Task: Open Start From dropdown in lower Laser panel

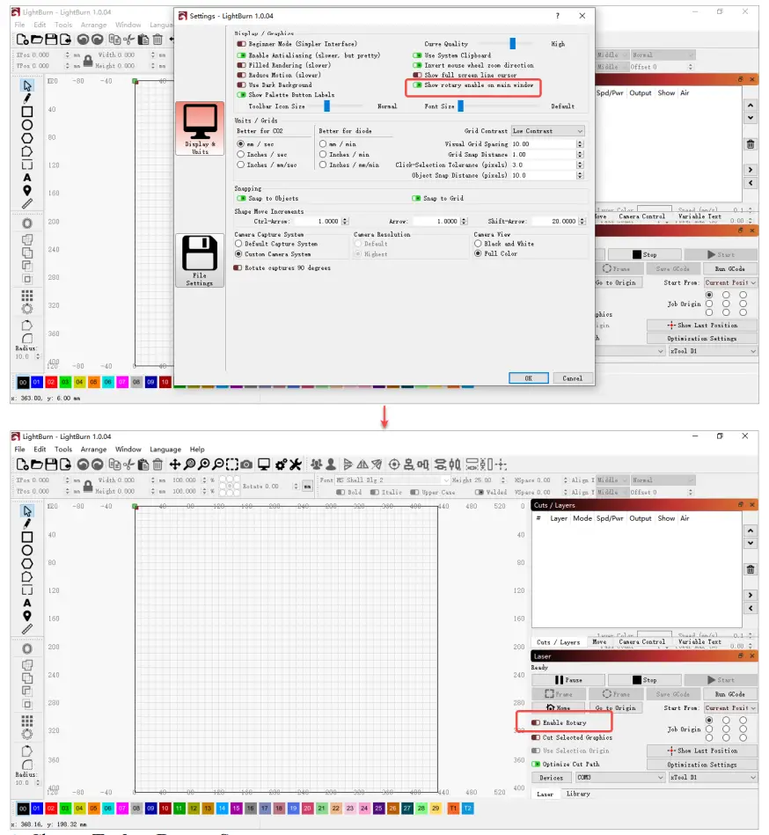Action: point(730,708)
